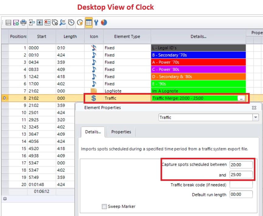
Task: Click the Traffic break code field
Action: pyautogui.click(x=241, y=184)
